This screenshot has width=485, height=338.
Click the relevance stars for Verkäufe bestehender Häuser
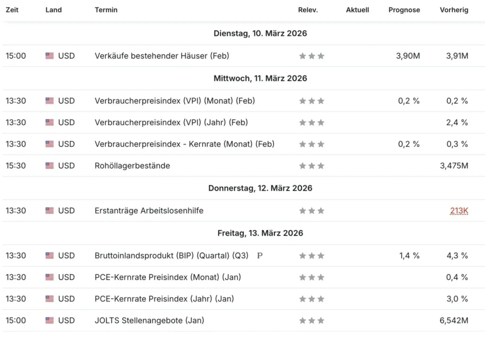(312, 56)
